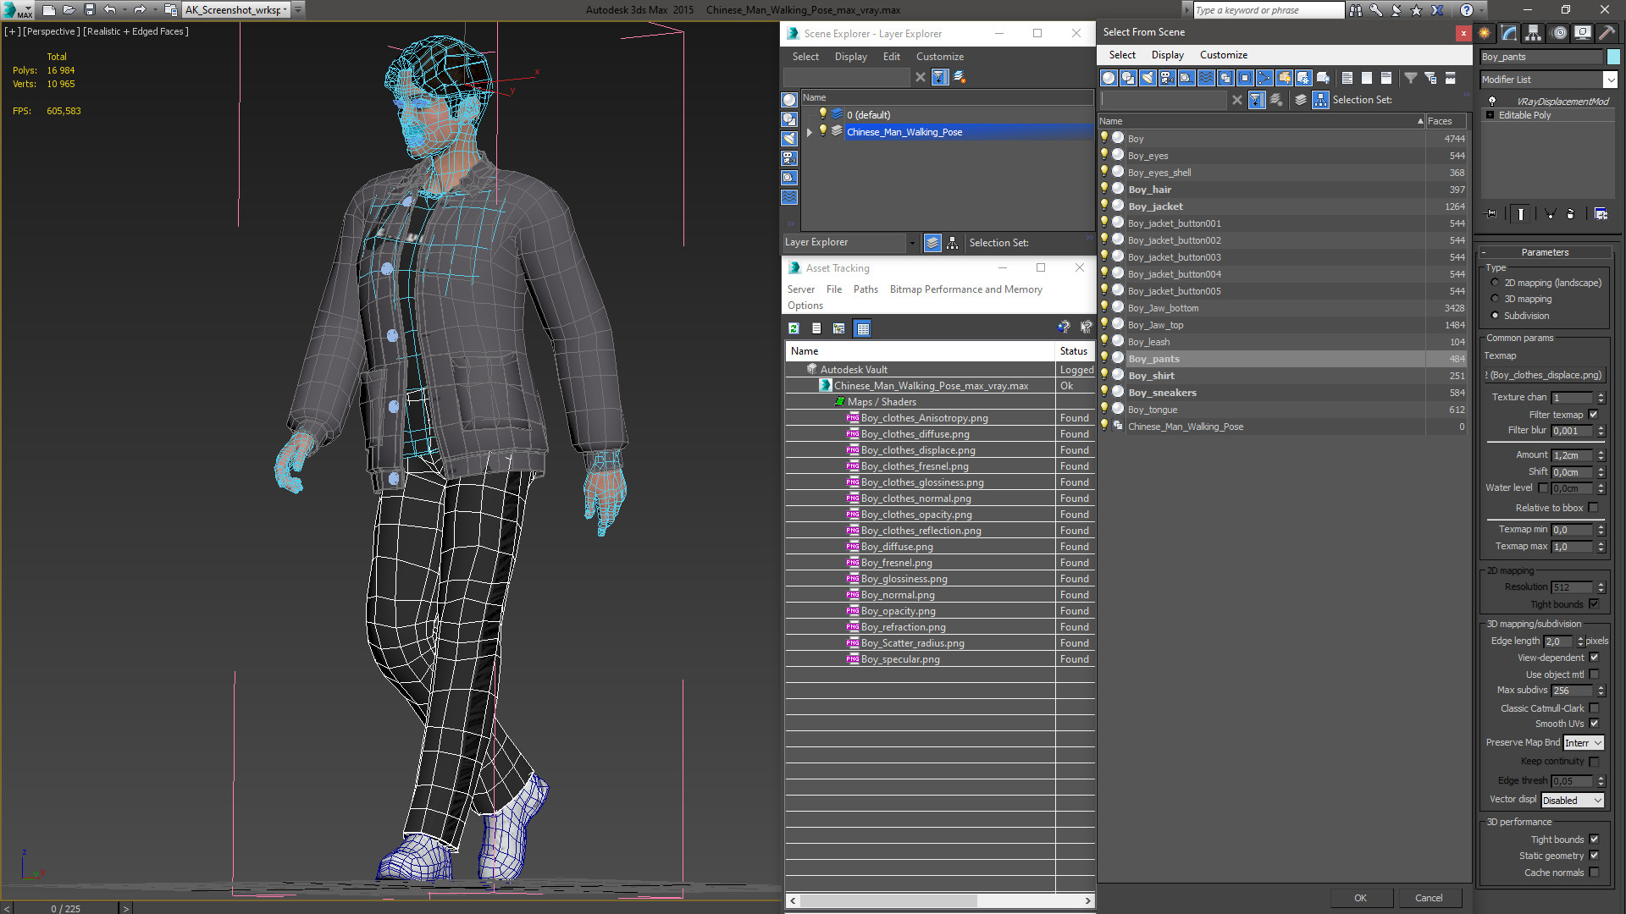1626x914 pixels.
Task: Enable the Relative to bbox checkbox
Action: coord(1594,508)
